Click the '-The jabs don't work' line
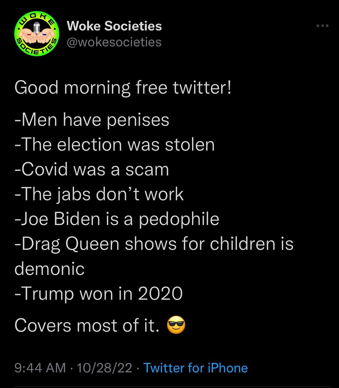This screenshot has width=339, height=388. coord(99,194)
